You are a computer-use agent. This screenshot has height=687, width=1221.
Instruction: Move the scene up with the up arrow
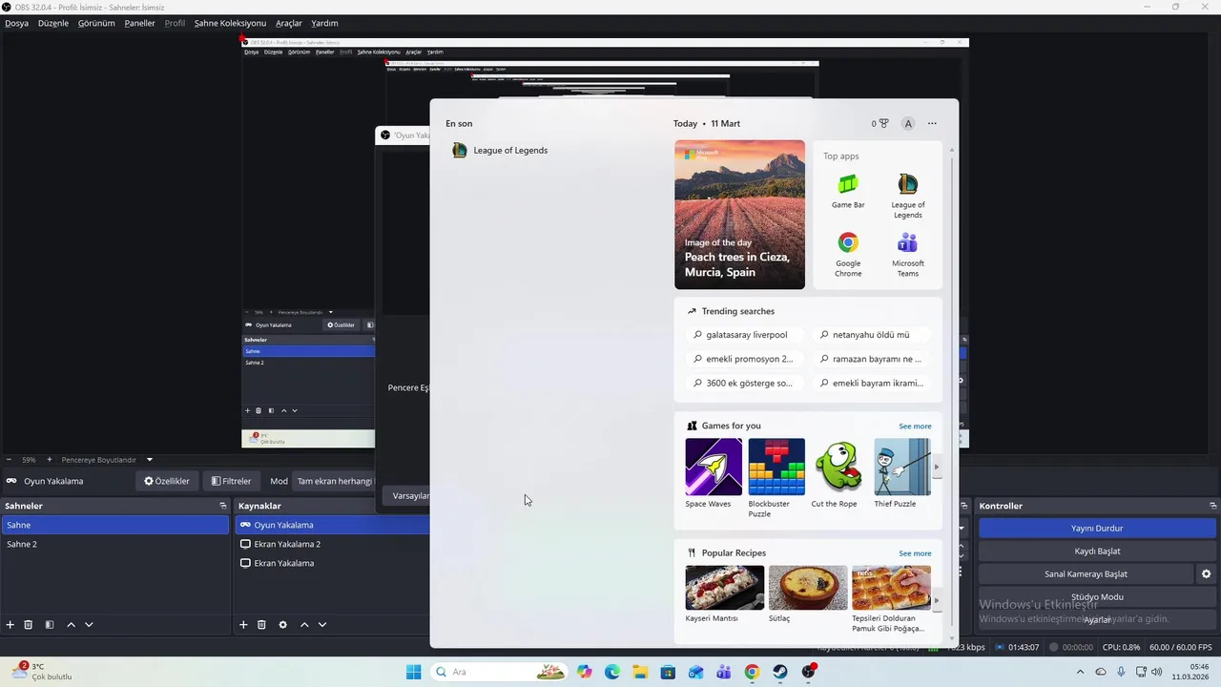click(71, 625)
